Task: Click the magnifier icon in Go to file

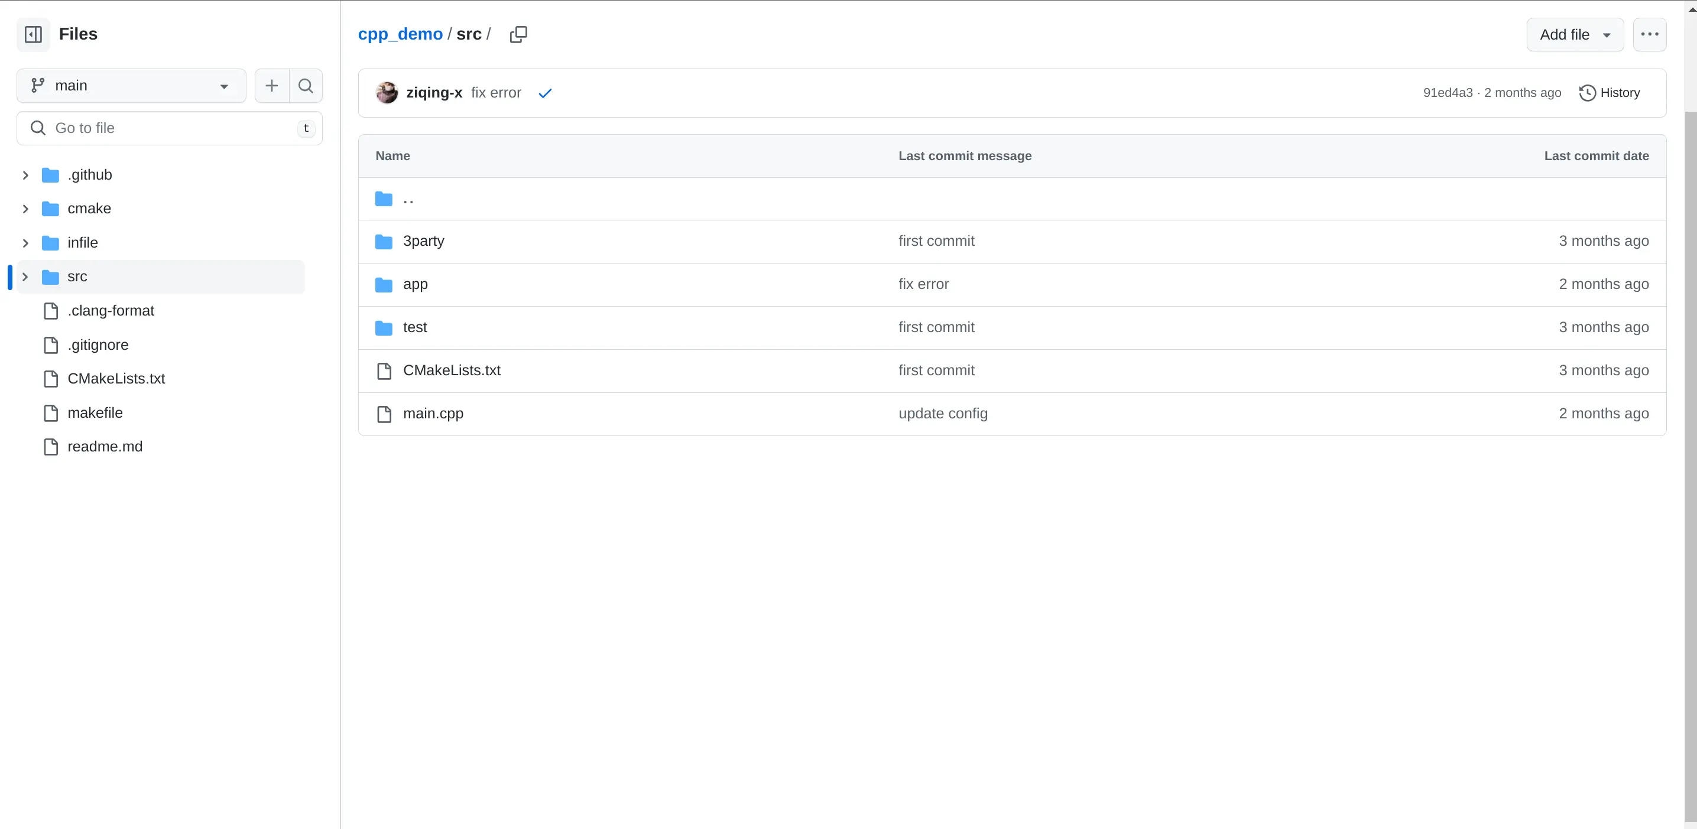Action: tap(38, 128)
